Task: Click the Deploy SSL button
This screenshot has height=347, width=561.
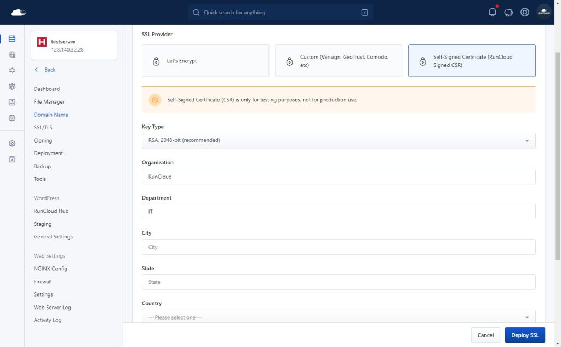Action: [524, 335]
